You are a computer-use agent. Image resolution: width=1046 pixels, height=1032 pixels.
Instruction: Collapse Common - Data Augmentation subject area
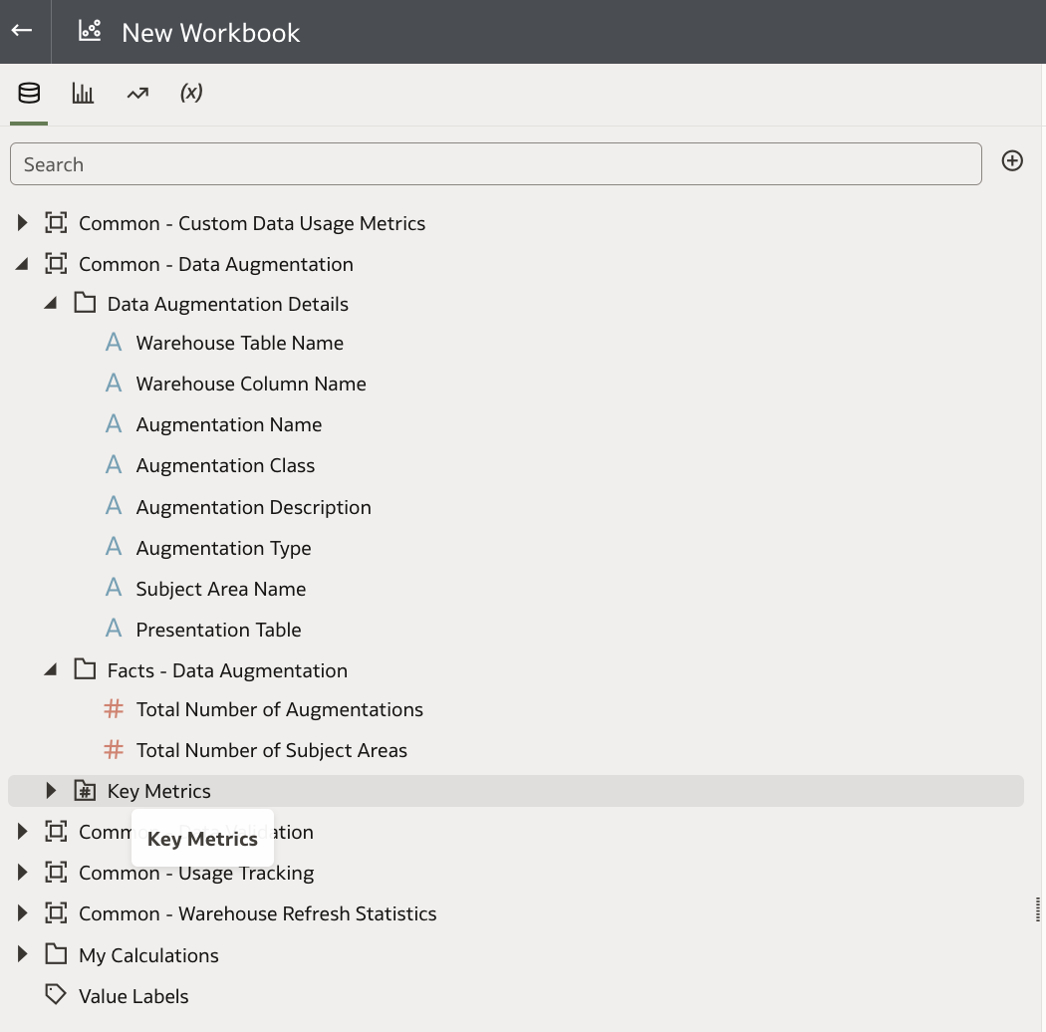coord(23,264)
